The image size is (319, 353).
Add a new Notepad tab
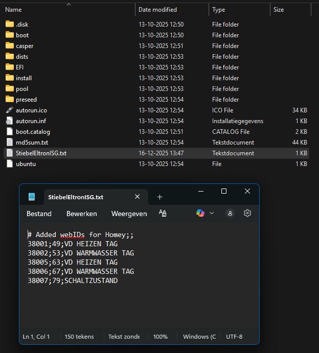pyautogui.click(x=159, y=197)
